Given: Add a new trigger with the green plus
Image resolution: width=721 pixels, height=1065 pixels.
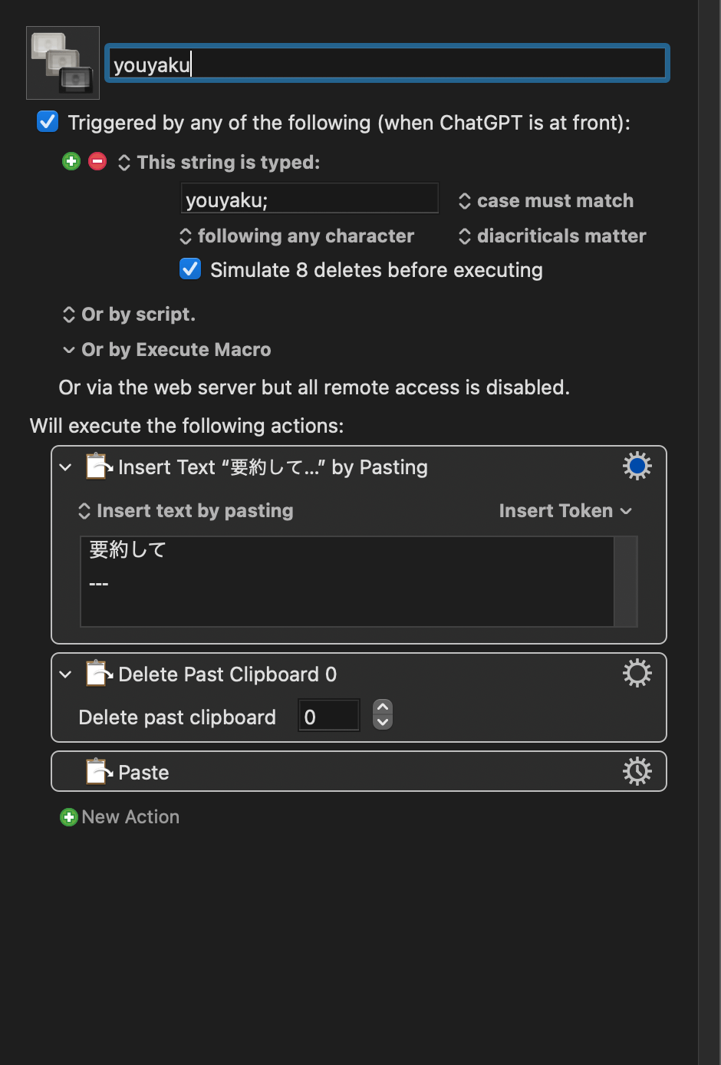Looking at the screenshot, I should tap(71, 161).
